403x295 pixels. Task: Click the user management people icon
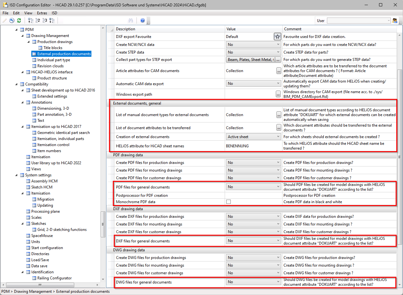pos(395,20)
